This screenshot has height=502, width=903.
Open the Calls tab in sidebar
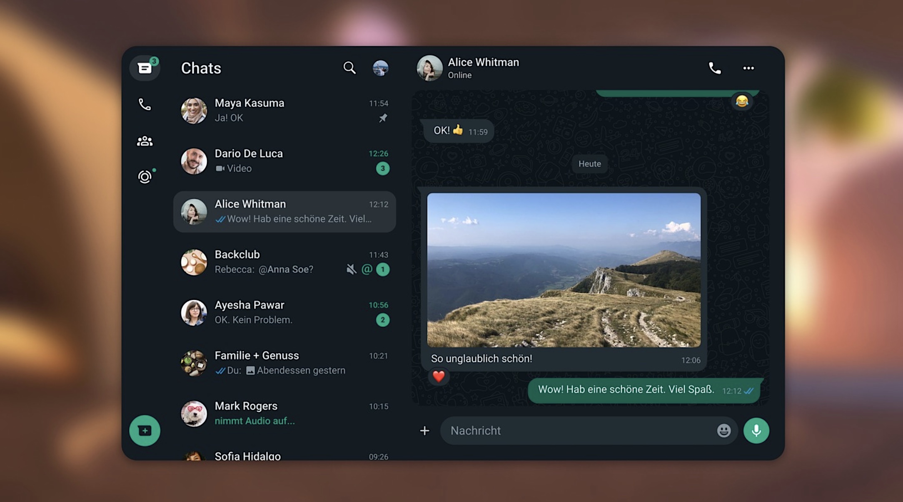pyautogui.click(x=145, y=104)
